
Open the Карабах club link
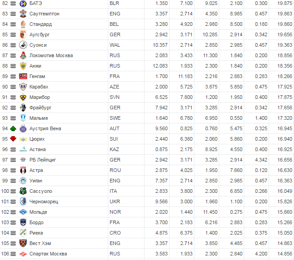pyautogui.click(x=39, y=87)
